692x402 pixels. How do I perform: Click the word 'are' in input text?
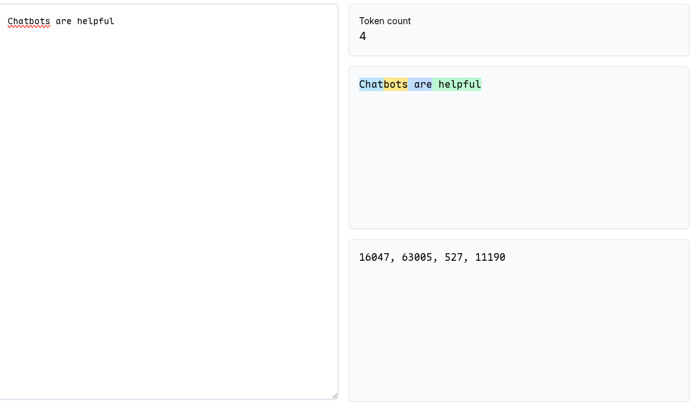click(64, 21)
